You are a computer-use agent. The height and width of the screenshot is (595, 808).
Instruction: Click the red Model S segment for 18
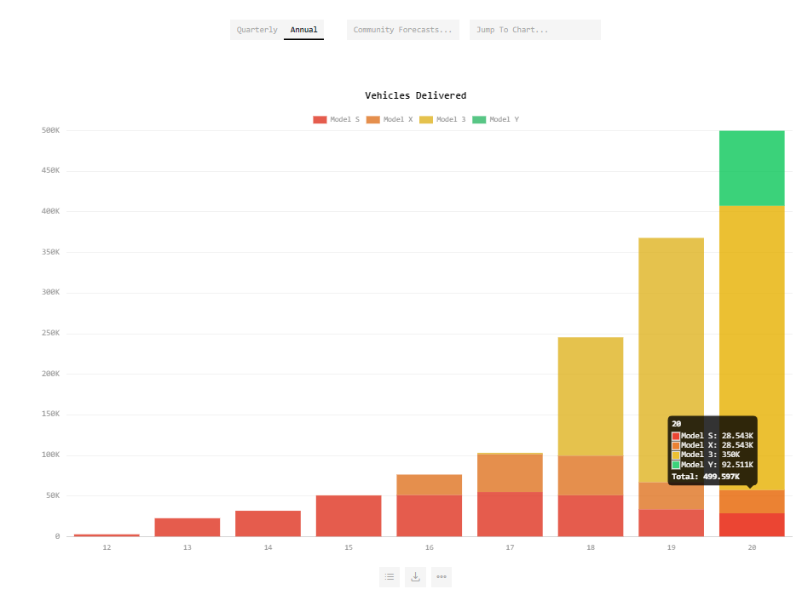591,516
